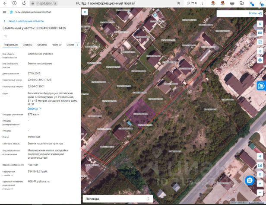Activate the area search map tool
Image resolution: width=266 pixels, height=205 pixels.
(x=260, y=42)
